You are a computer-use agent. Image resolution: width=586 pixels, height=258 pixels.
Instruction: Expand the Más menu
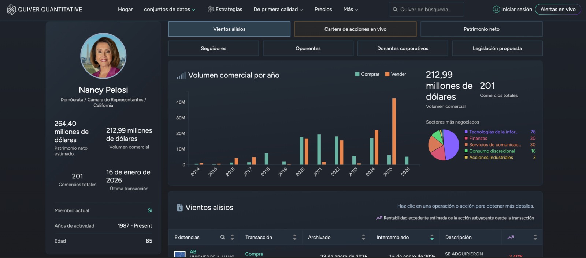point(351,10)
